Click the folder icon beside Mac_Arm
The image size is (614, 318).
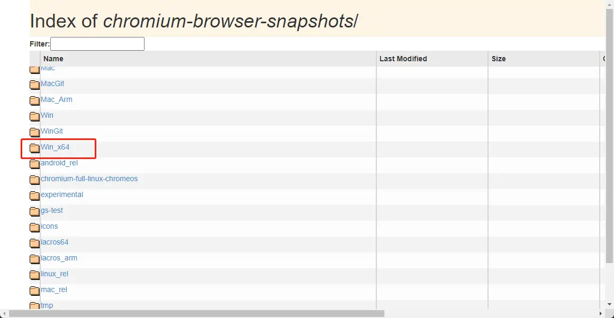point(35,100)
